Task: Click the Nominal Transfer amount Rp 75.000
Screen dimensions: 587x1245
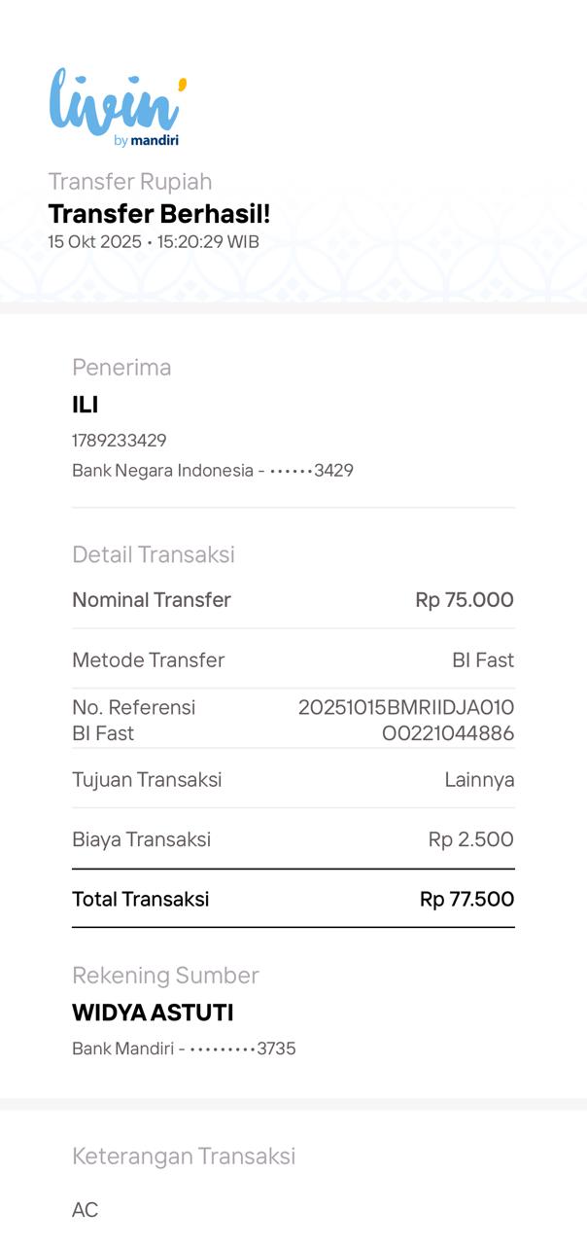Action: (x=465, y=600)
